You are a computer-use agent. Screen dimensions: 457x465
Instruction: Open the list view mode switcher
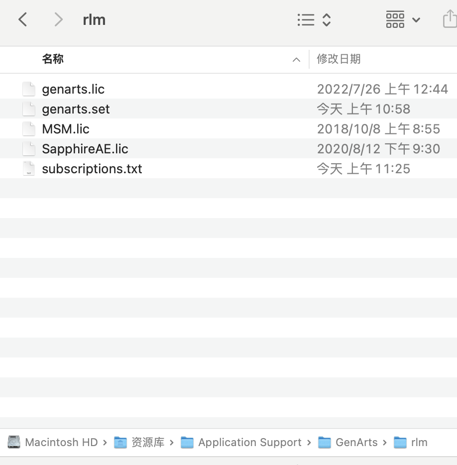click(314, 20)
